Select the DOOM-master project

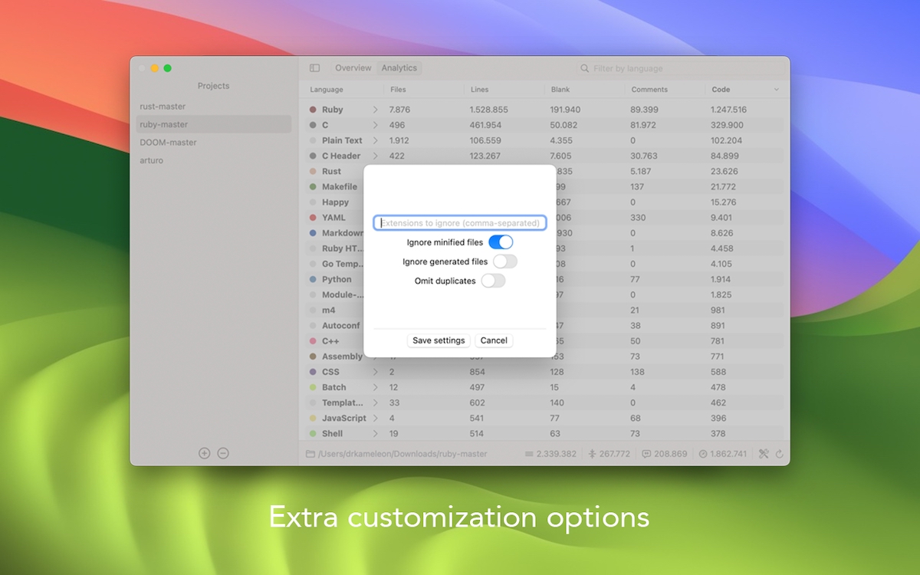point(214,143)
